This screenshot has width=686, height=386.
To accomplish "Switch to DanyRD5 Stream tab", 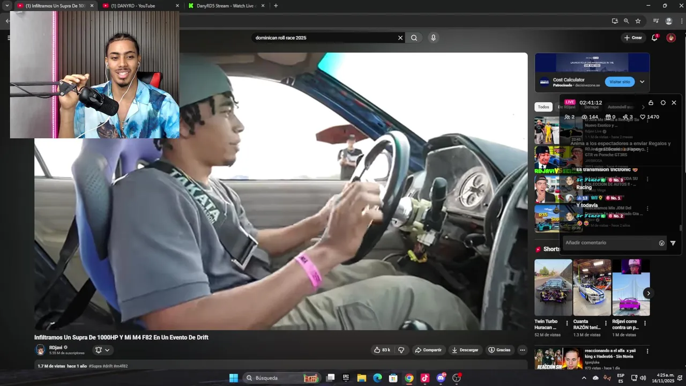I will 226,6.
